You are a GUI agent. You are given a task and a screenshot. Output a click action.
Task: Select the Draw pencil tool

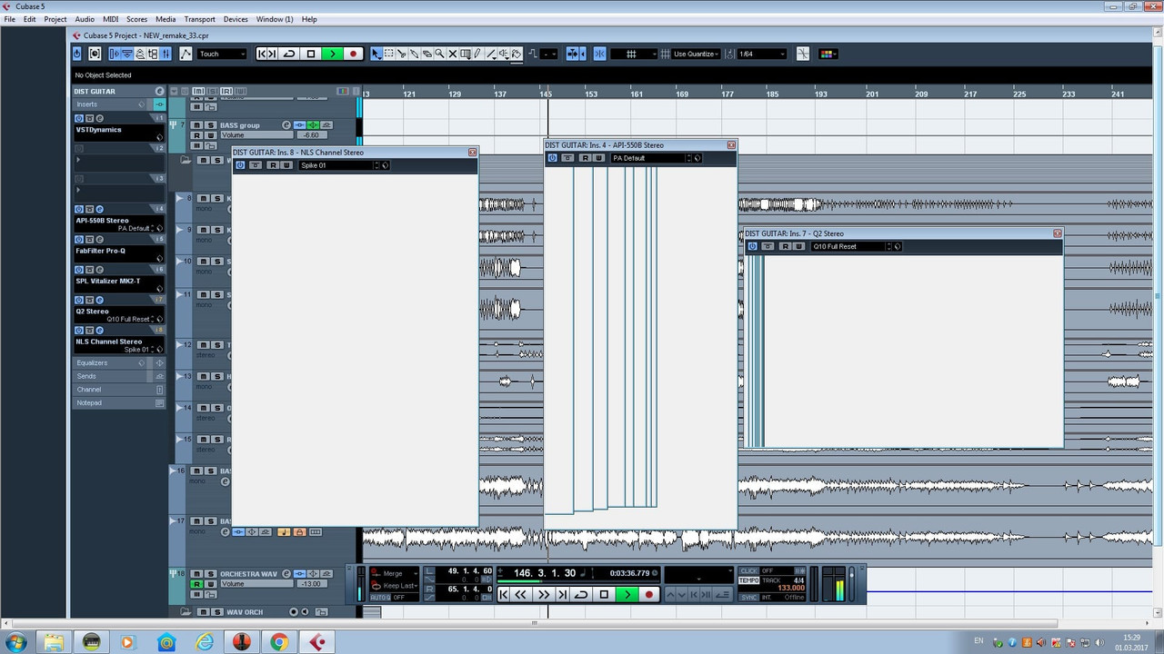pyautogui.click(x=477, y=54)
